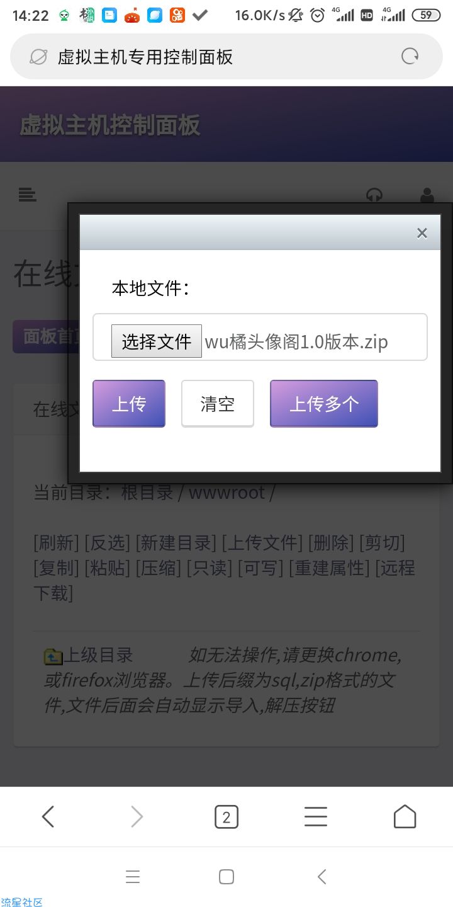
Task: Click the [新建目录] new directory link
Action: (x=176, y=542)
